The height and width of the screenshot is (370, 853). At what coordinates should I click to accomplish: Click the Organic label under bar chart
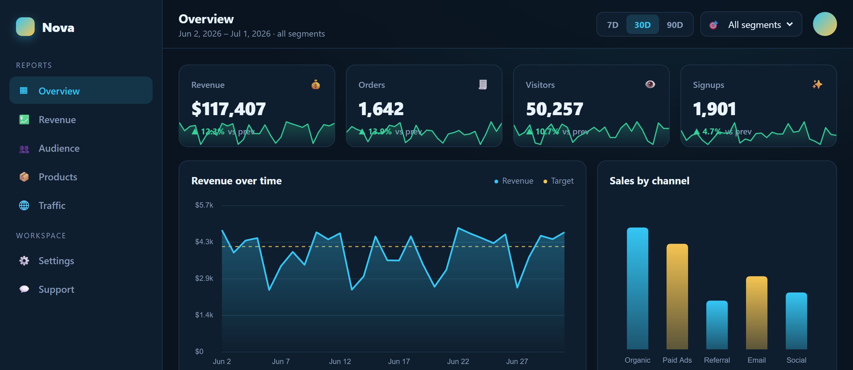point(637,360)
